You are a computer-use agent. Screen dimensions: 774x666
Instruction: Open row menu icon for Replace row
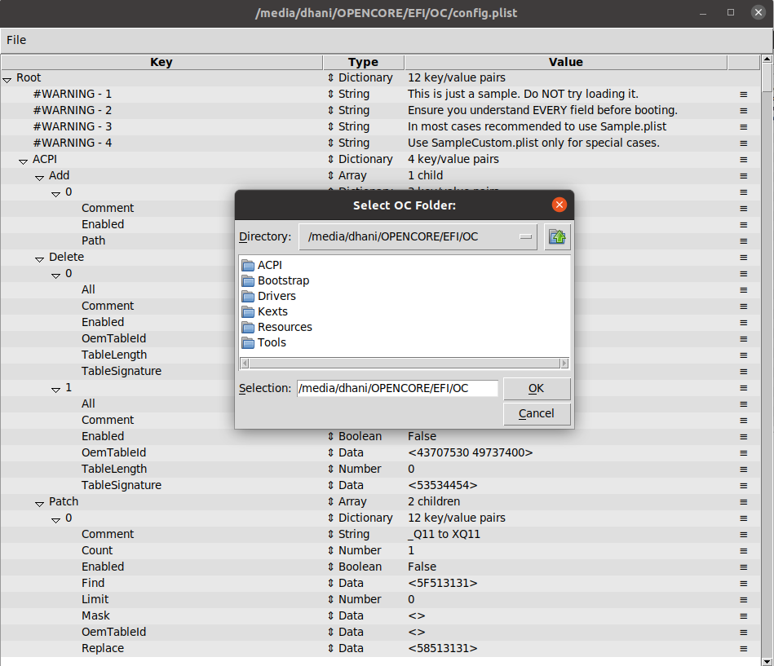click(743, 648)
